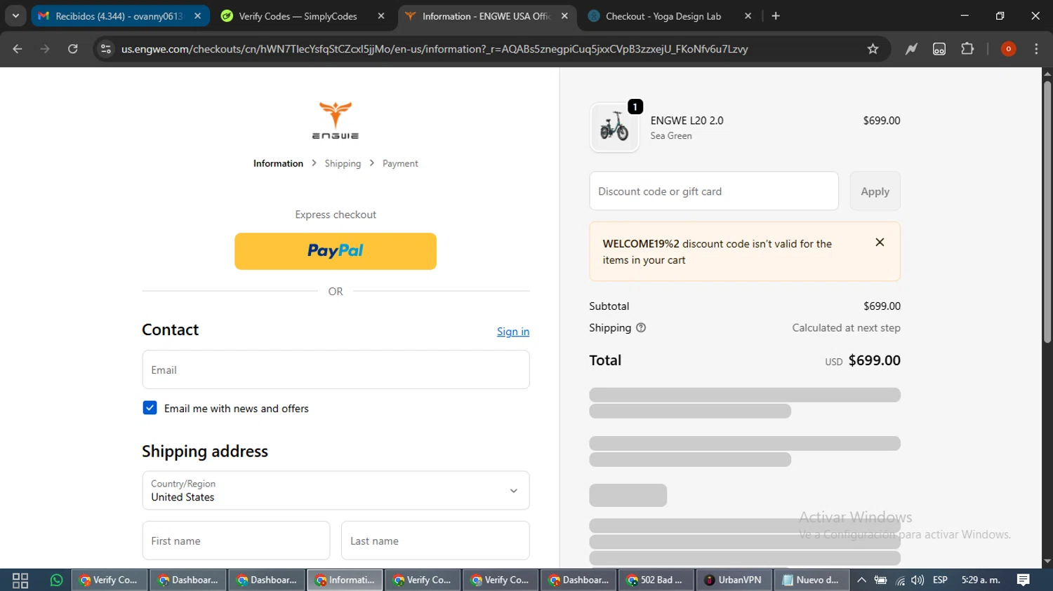Screen dimensions: 1053x591
Task: Open network wifi icon in tray
Action: pyautogui.click(x=900, y=580)
